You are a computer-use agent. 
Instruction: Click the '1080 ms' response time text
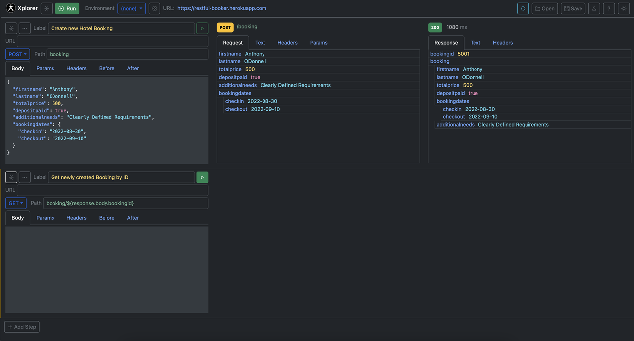pos(457,27)
